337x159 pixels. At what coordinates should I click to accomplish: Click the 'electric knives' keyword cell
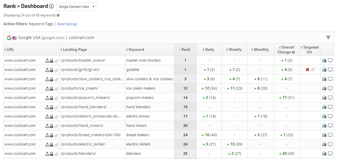point(138,116)
